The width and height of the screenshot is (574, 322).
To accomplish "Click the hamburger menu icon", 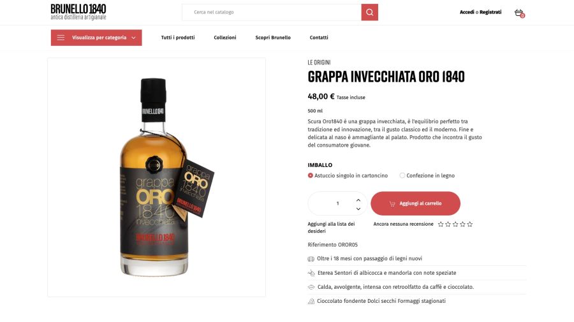I will (61, 38).
